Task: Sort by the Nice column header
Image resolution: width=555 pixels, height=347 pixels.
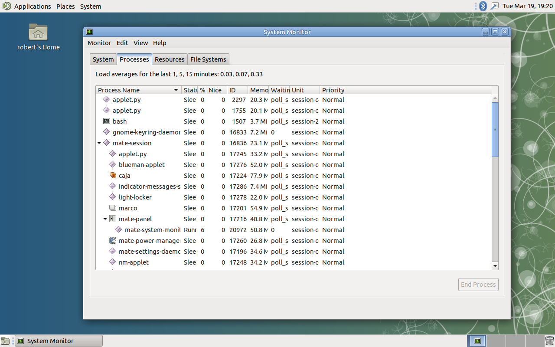Action: (217, 90)
